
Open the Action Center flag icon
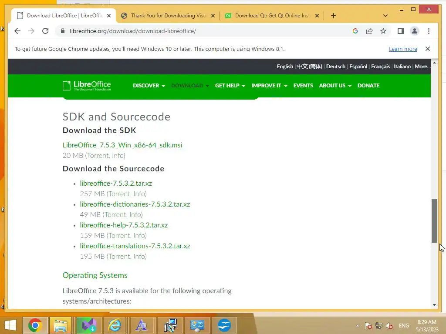point(368,326)
